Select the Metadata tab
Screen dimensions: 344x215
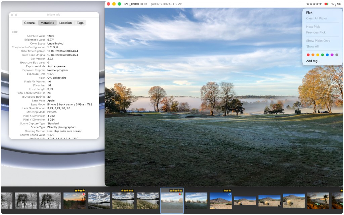pos(47,23)
